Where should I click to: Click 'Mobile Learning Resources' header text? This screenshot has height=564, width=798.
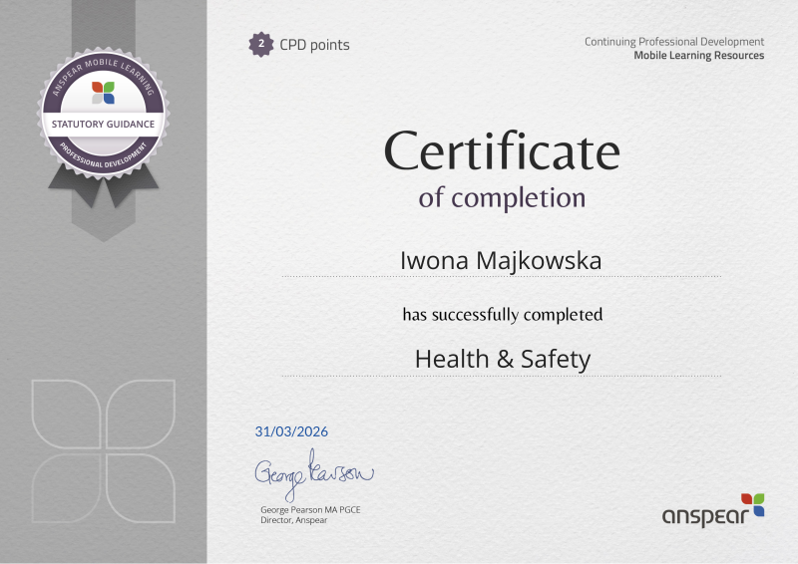coord(698,56)
